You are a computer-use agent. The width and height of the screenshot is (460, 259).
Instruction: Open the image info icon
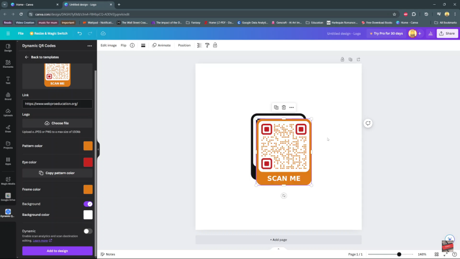(x=132, y=45)
